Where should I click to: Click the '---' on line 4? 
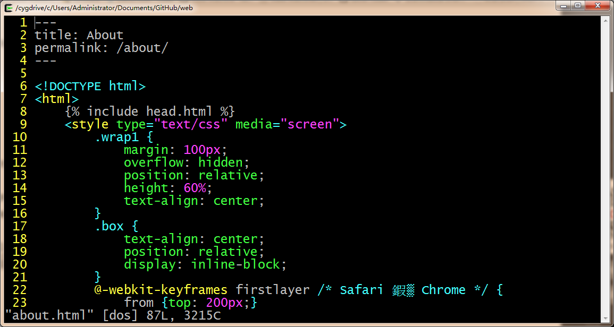click(x=45, y=61)
